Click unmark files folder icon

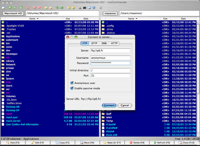click(51, 8)
